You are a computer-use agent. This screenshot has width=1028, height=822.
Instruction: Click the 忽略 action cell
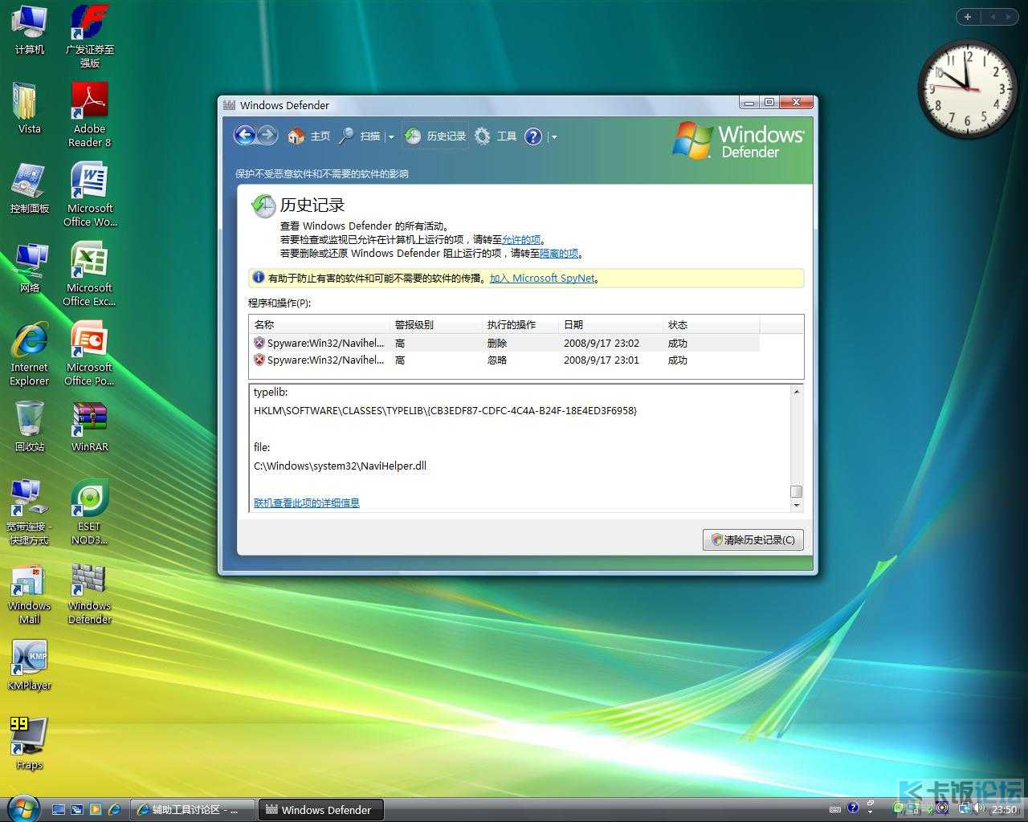pyautogui.click(x=497, y=360)
